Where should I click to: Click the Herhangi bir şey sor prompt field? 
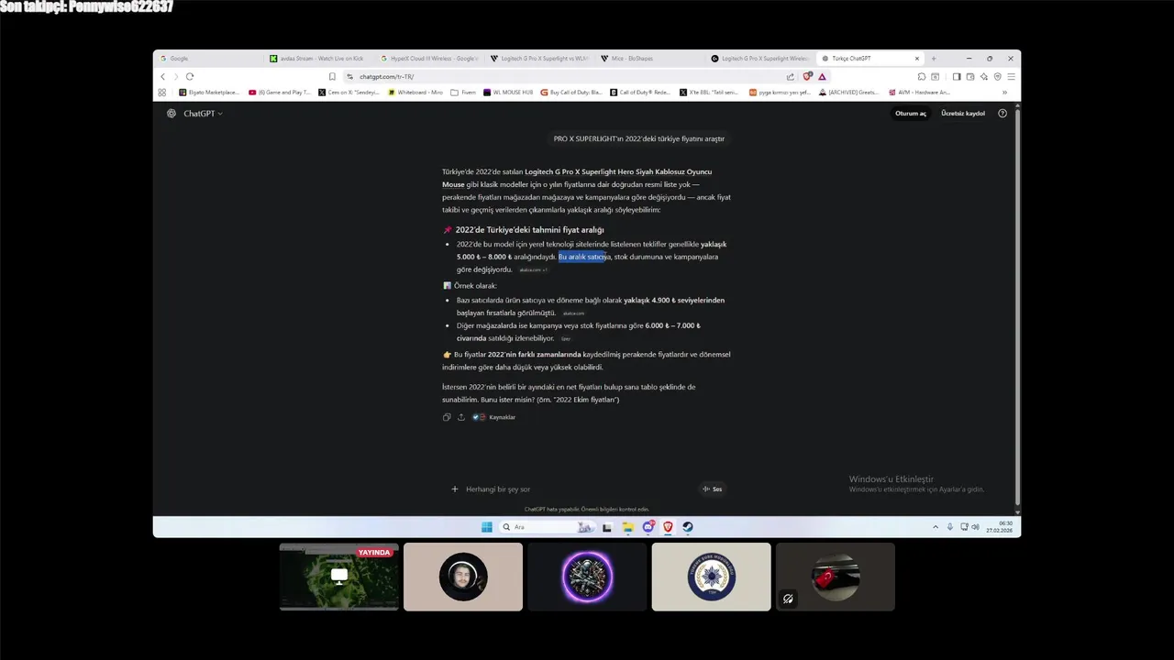point(578,489)
